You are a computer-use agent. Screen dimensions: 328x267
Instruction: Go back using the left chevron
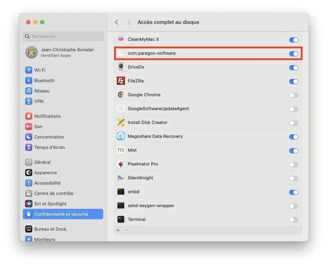117,22
